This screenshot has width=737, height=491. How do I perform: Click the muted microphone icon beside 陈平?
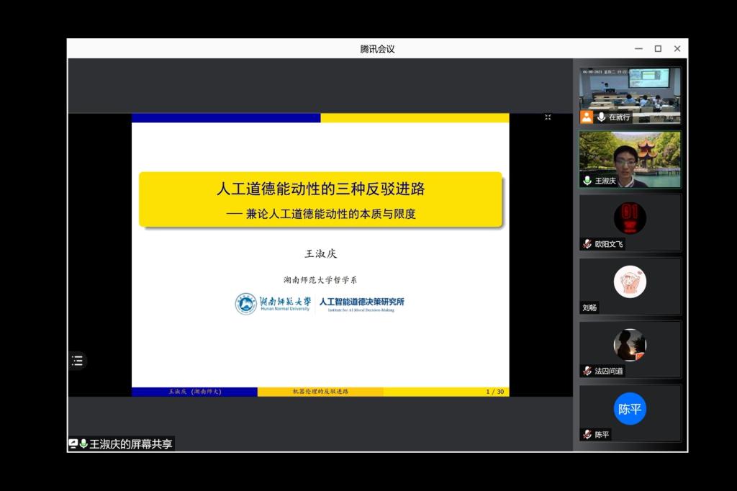click(x=587, y=434)
